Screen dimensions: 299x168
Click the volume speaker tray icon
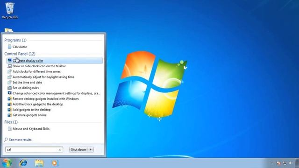pos(291,163)
